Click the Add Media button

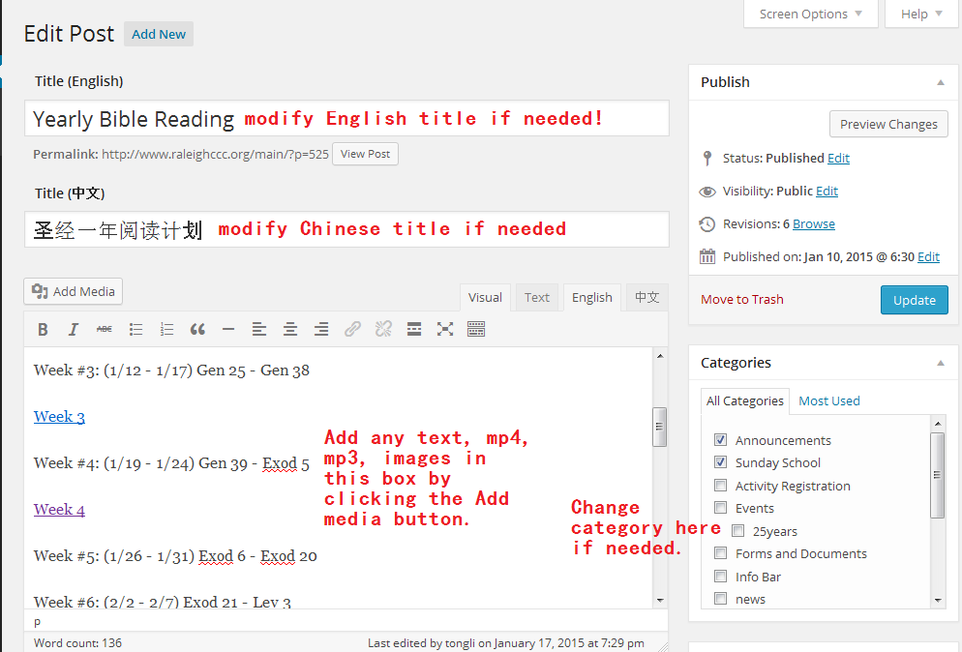point(73,291)
